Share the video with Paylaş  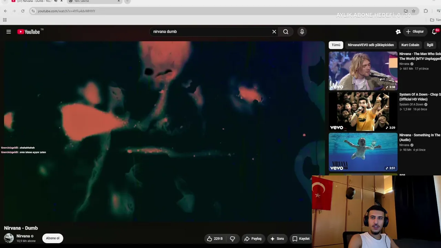(x=253, y=239)
